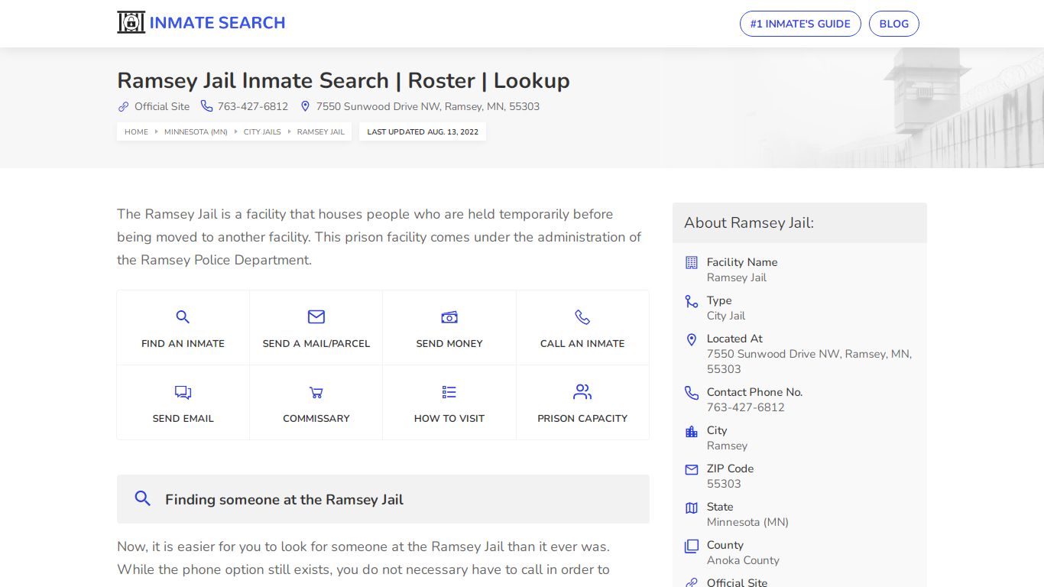Click the City Jail type value
Screen dimensions: 1044x587
[726, 316]
